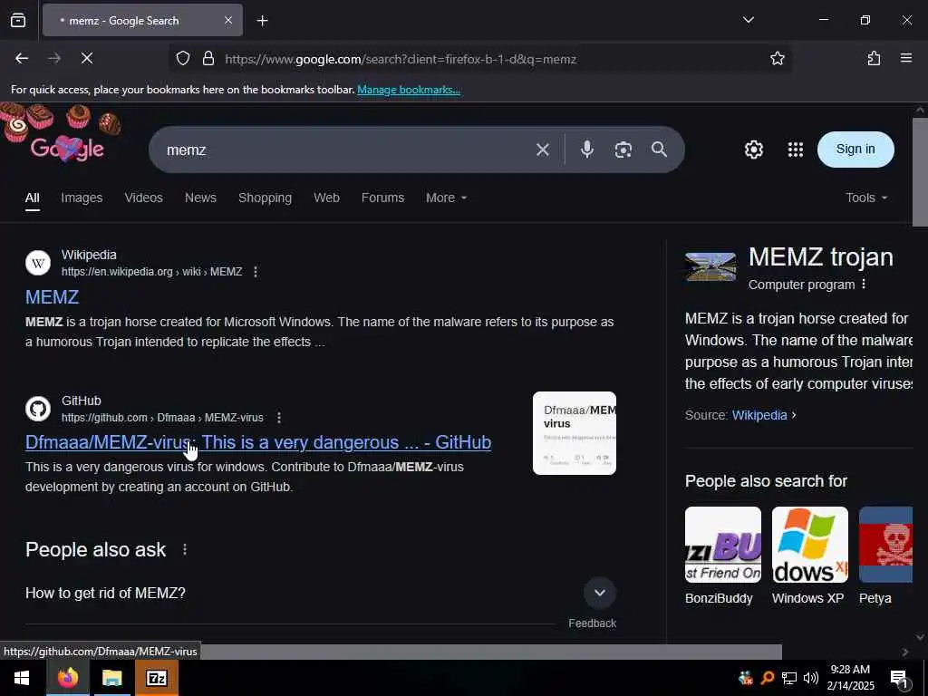Expand the Tools dropdown

tap(866, 198)
